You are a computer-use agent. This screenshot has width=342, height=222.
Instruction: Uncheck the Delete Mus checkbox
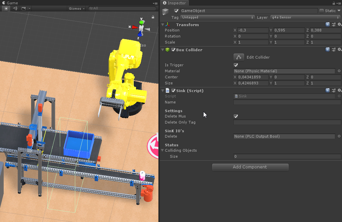pyautogui.click(x=236, y=116)
